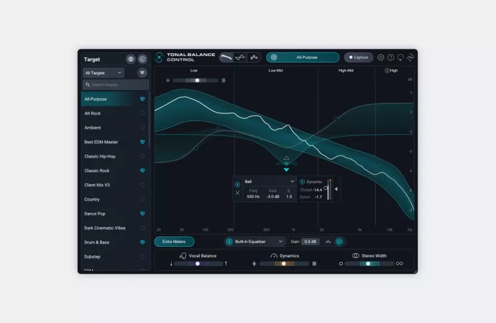Click the threshold meter handle

tap(326, 188)
